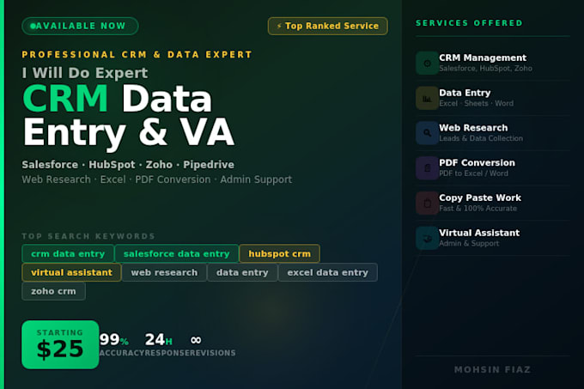Click 'Admin & Support' subtitle
The image size is (584, 389).
click(x=469, y=244)
